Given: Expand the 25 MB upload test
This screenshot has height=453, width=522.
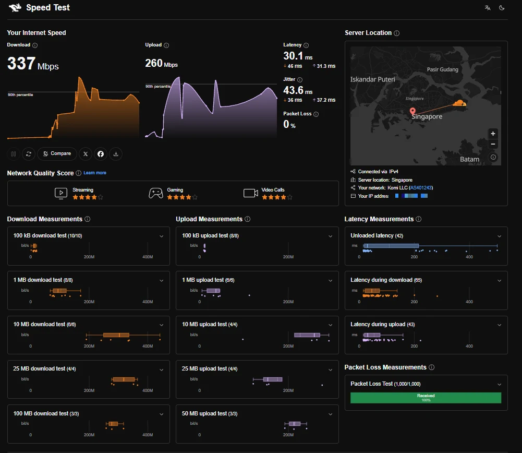Looking at the screenshot, I should (x=331, y=369).
